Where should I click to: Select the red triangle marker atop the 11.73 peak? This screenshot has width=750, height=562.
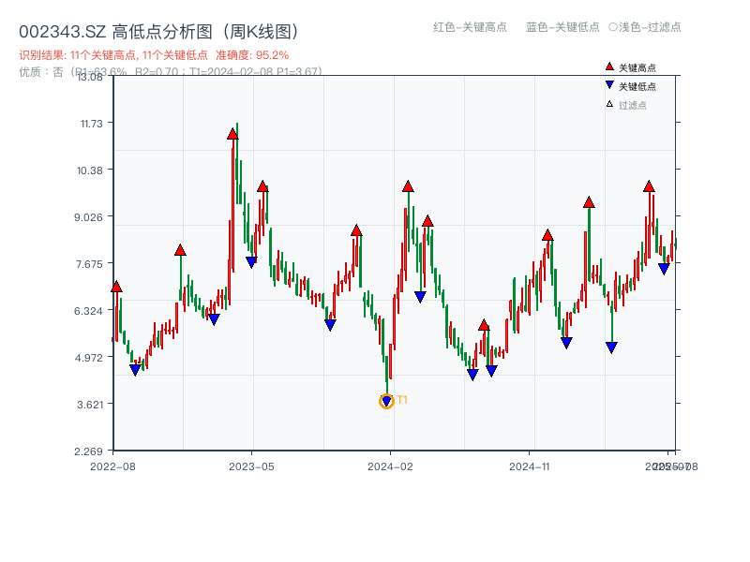pos(232,133)
